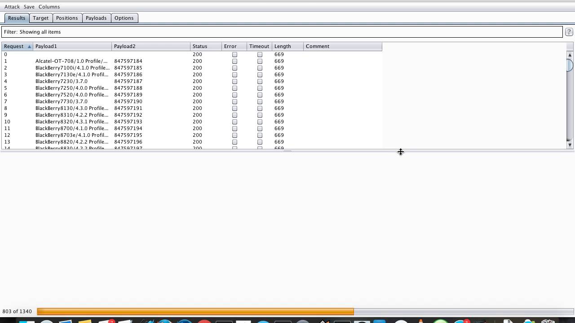The image size is (575, 323).
Task: Sort by the Status column header
Action: 206,46
